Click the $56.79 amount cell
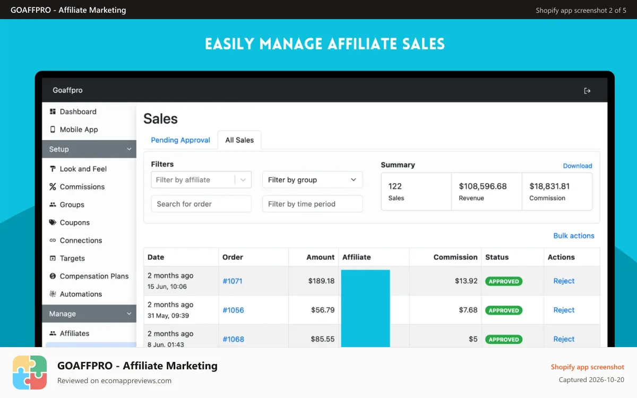 tap(323, 310)
